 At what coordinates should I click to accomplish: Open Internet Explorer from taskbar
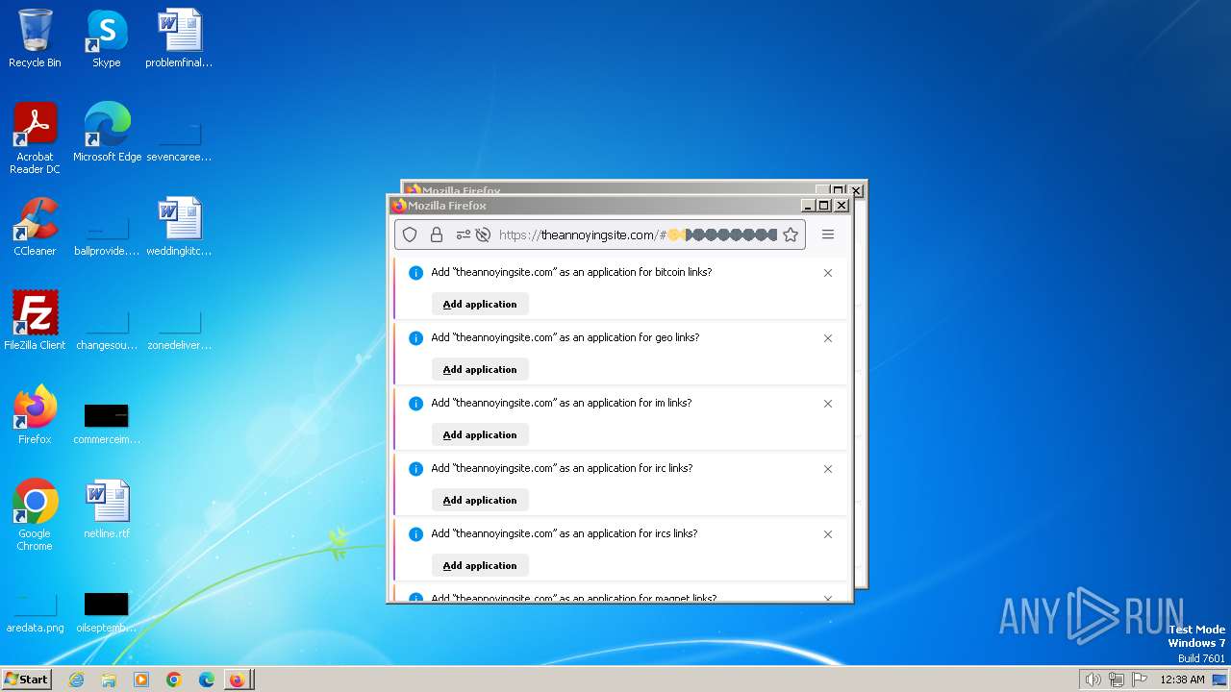pyautogui.click(x=76, y=680)
